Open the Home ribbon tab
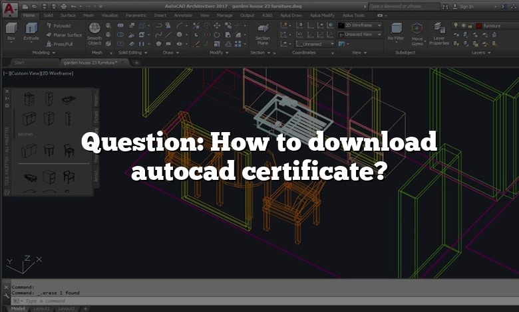 click(29, 15)
